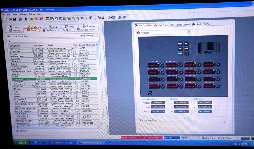Click GPIO Ins 1 'not defined' field

pyautogui.click(x=181, y=103)
